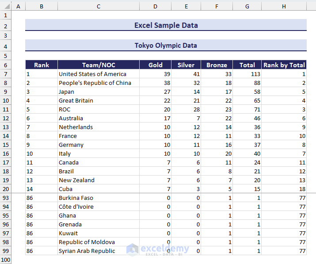Select the Côte d'Ivoire cell

coord(98,207)
